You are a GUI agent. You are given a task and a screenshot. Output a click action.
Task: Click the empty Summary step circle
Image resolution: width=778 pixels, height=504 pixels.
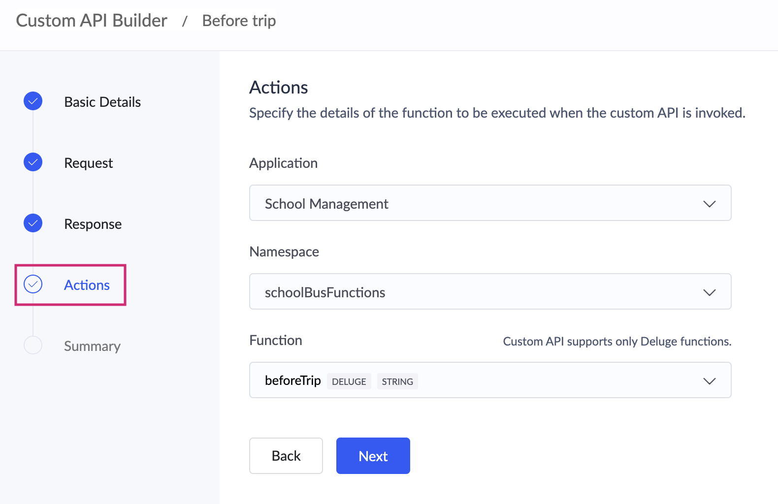click(33, 345)
